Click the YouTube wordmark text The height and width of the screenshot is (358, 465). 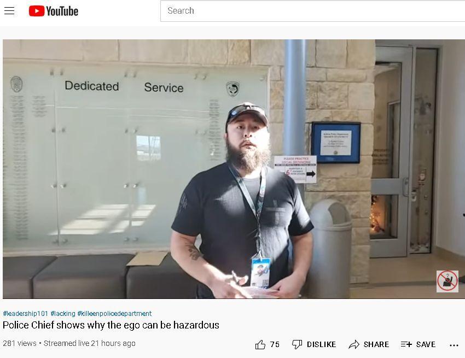coord(62,11)
